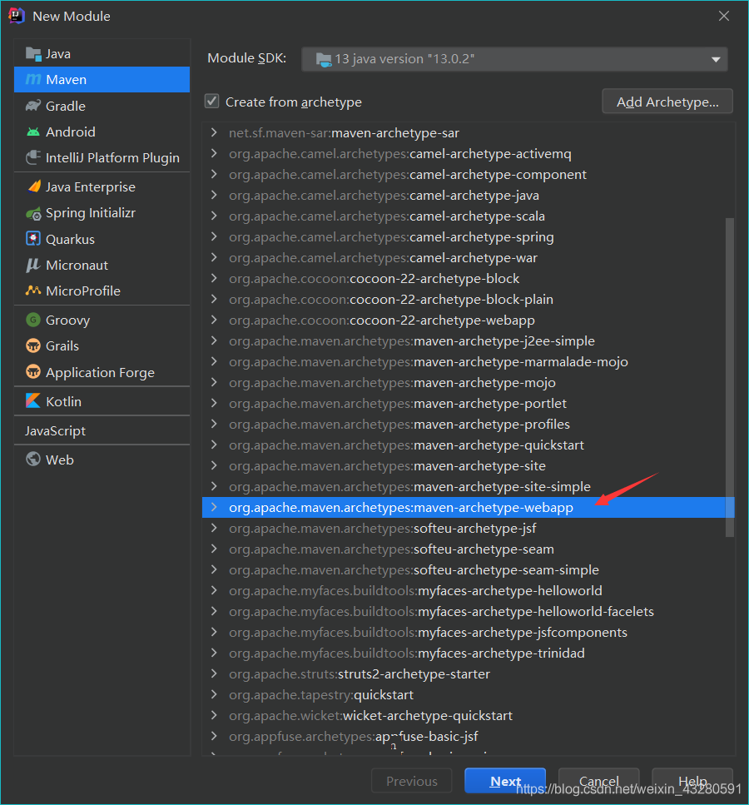Expand cocoon-22-archetype-webapp node
Viewport: 749px width, 805px height.
[214, 320]
